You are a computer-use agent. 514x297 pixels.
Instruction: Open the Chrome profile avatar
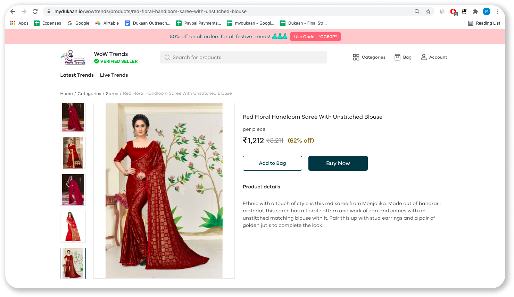(x=487, y=11)
